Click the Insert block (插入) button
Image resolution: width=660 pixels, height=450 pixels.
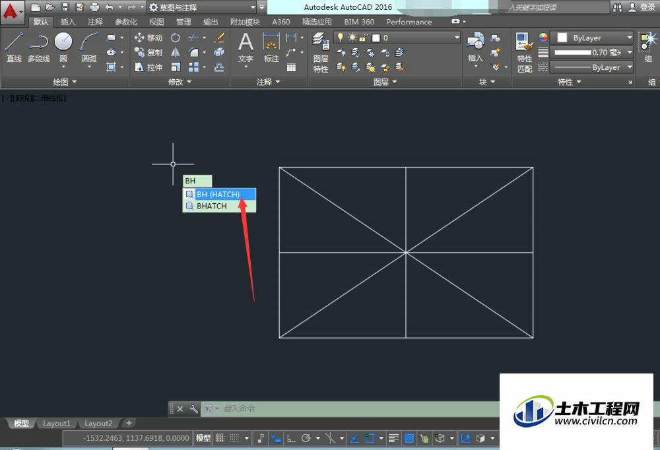(x=475, y=48)
